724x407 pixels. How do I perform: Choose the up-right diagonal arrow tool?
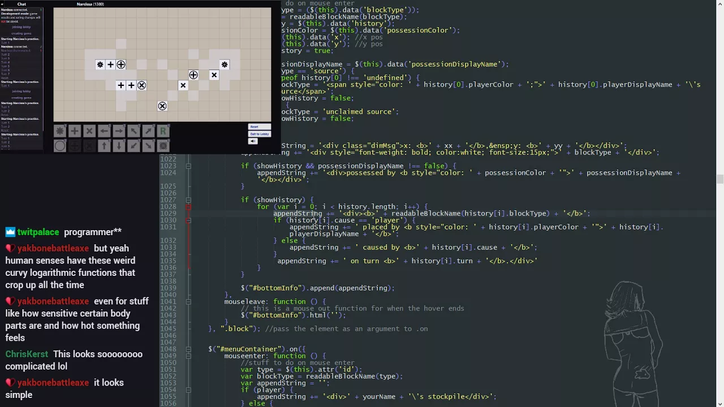coord(148,131)
